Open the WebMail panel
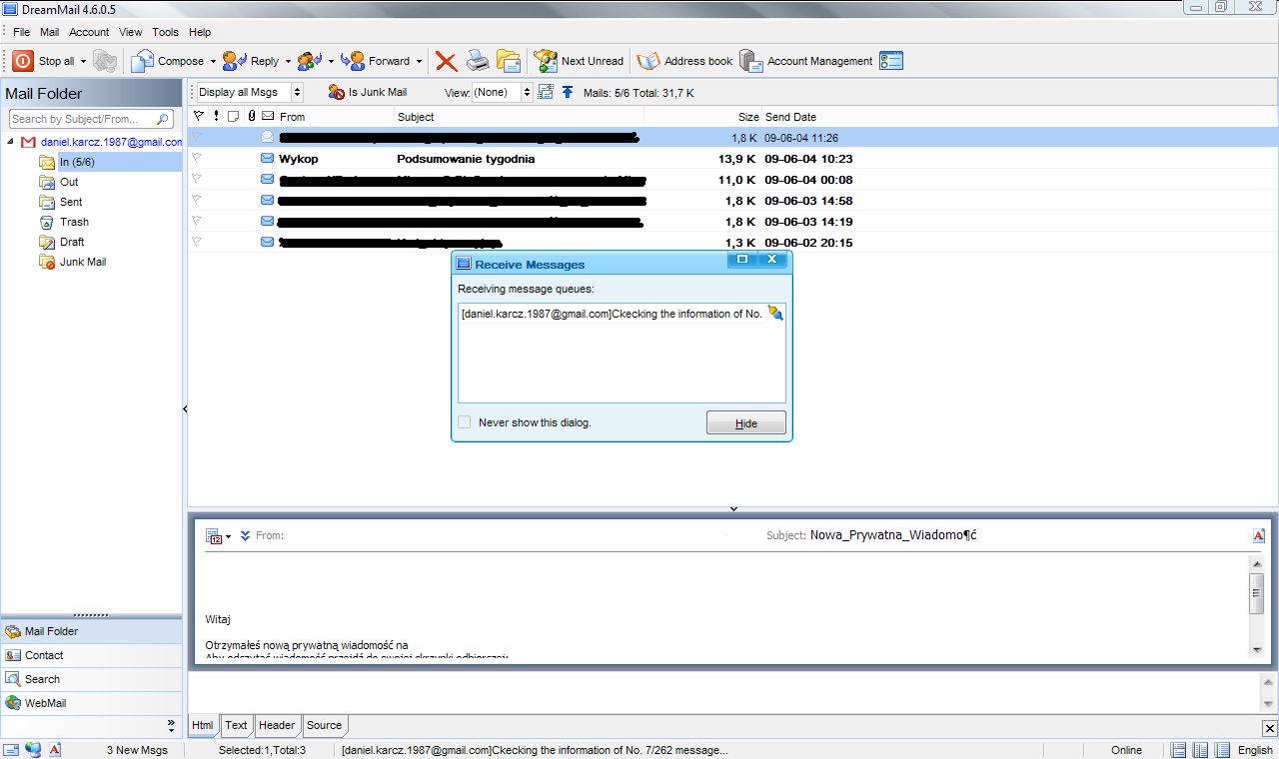The width and height of the screenshot is (1279, 759). pos(91,703)
